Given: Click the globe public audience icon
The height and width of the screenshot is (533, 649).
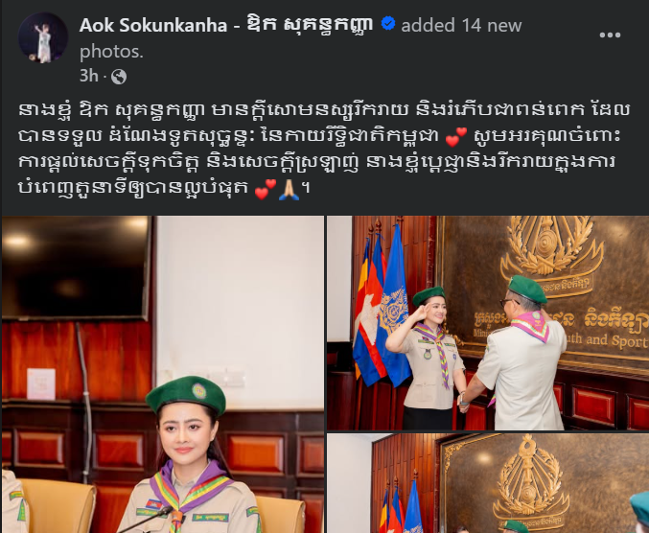Looking at the screenshot, I should tap(119, 77).
